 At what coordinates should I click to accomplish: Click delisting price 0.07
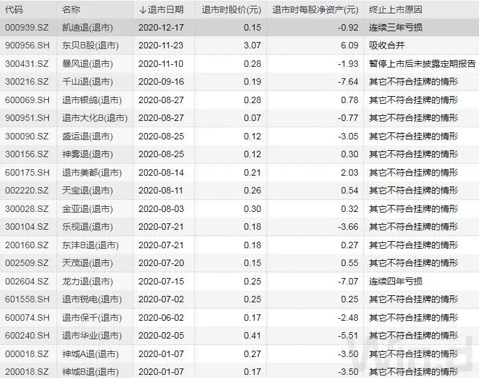point(252,118)
